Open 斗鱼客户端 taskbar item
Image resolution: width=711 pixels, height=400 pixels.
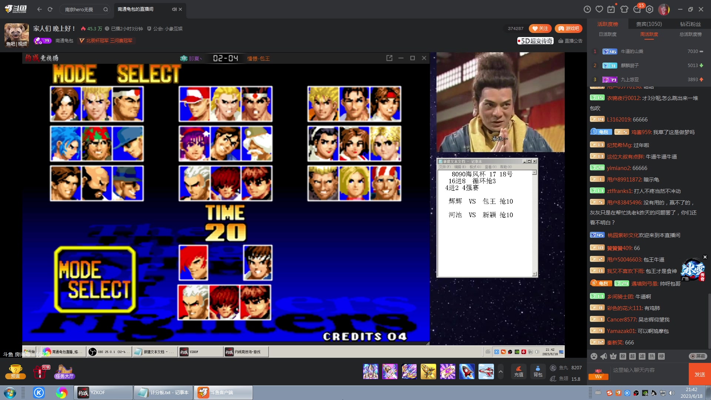[223, 393]
